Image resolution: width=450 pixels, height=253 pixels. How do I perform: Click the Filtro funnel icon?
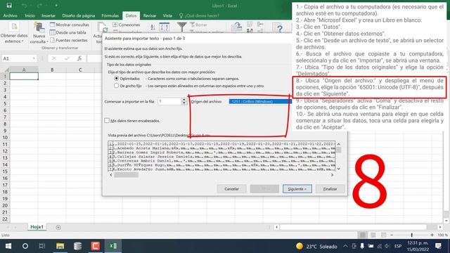181,27
